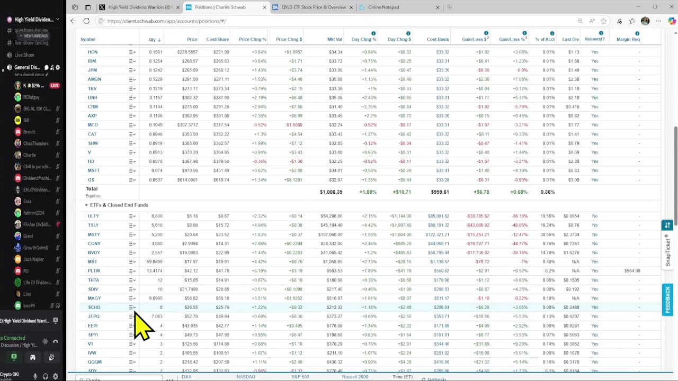Open actions menu for MSTY row

coord(132,234)
